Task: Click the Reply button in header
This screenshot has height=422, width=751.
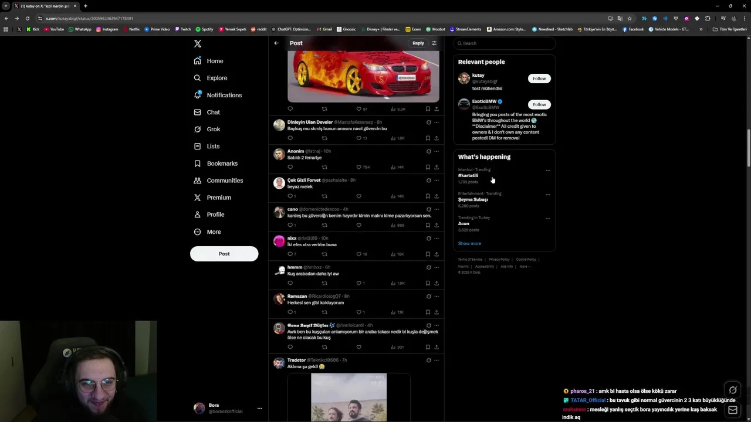Action: [418, 43]
